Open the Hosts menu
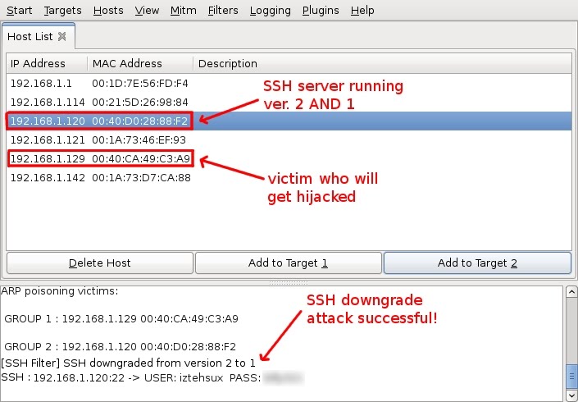Viewport: 578px width, 402px height. click(109, 11)
